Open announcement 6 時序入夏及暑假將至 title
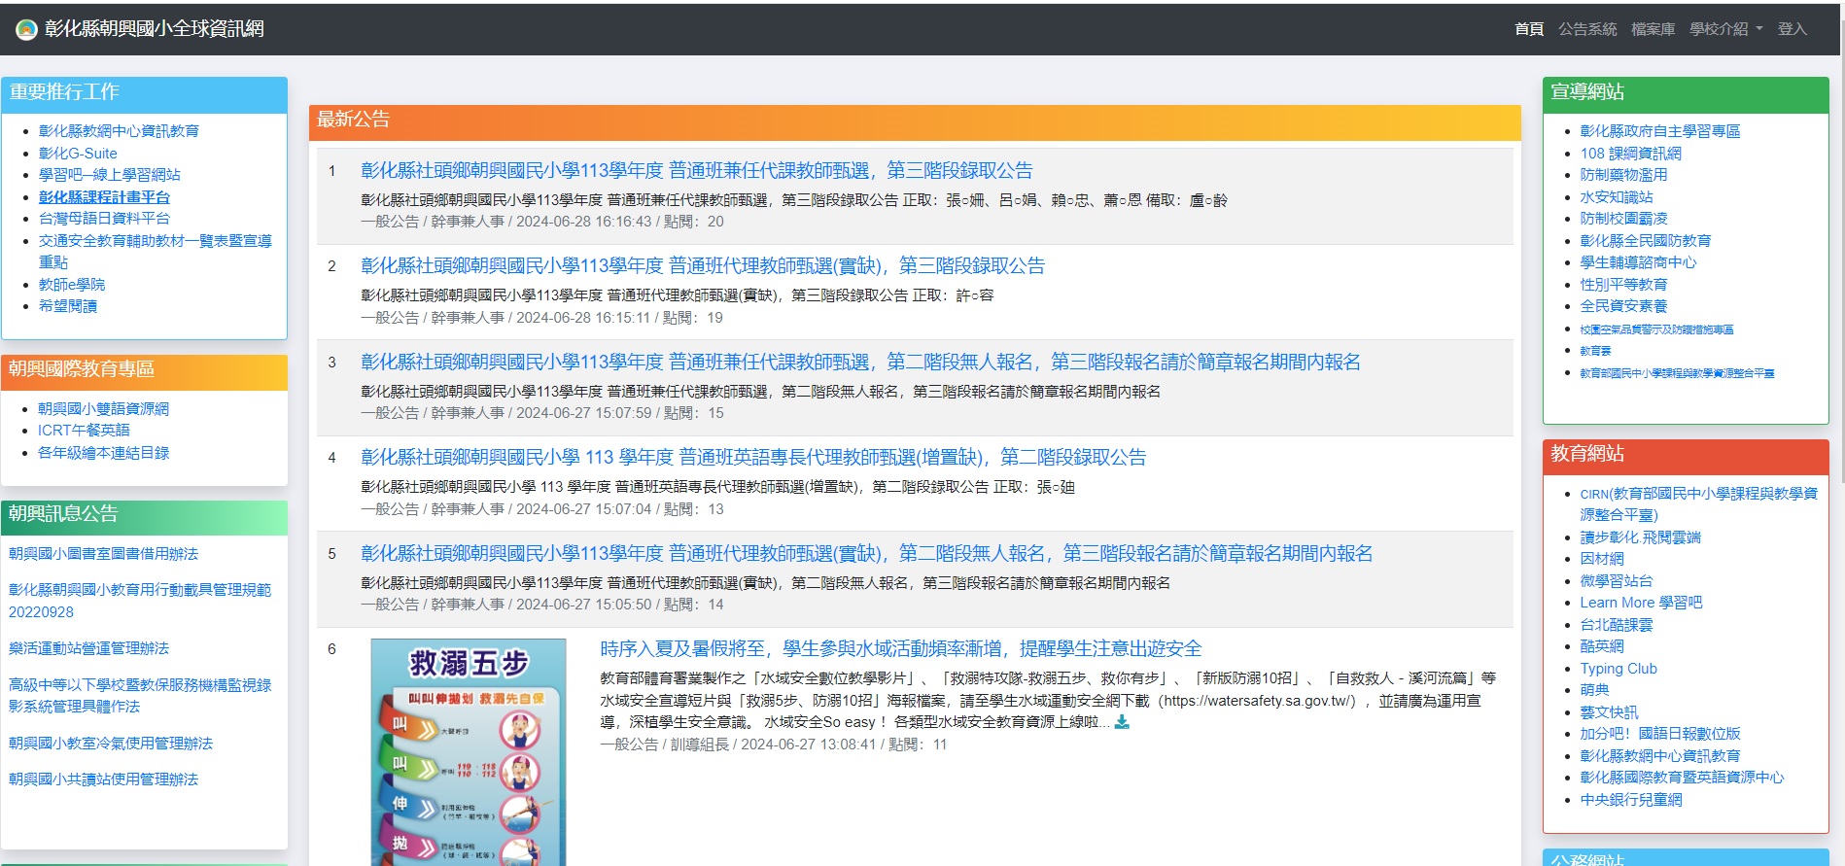Screen dimensions: 1845x866 click(x=900, y=649)
